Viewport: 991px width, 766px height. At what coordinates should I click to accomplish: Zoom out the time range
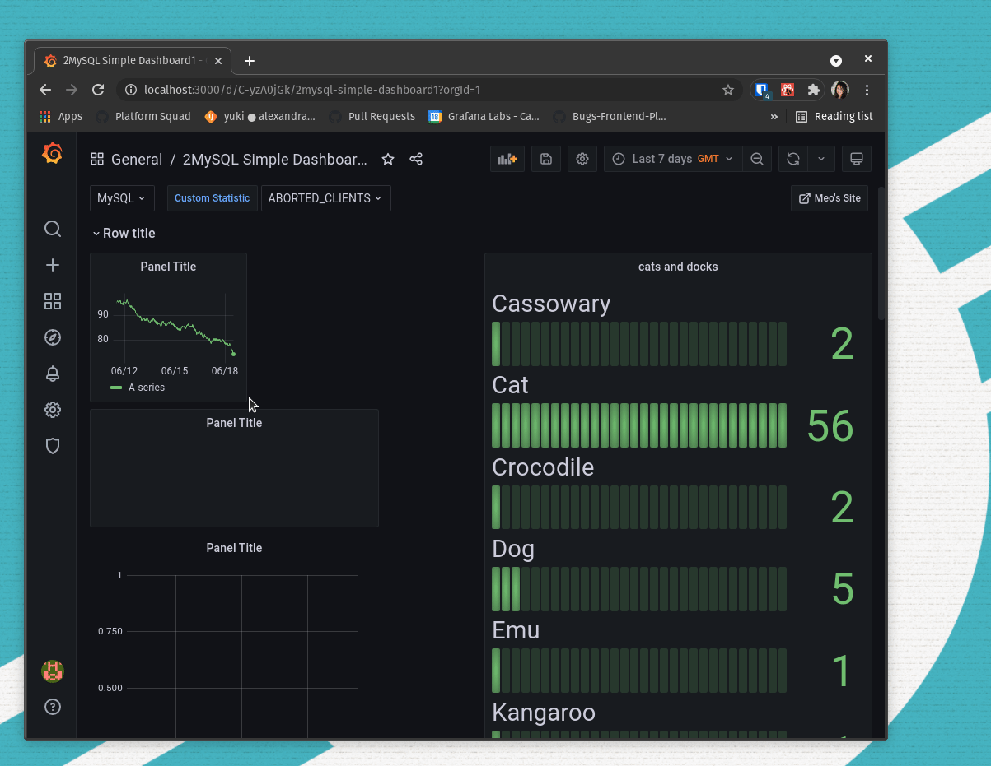757,159
